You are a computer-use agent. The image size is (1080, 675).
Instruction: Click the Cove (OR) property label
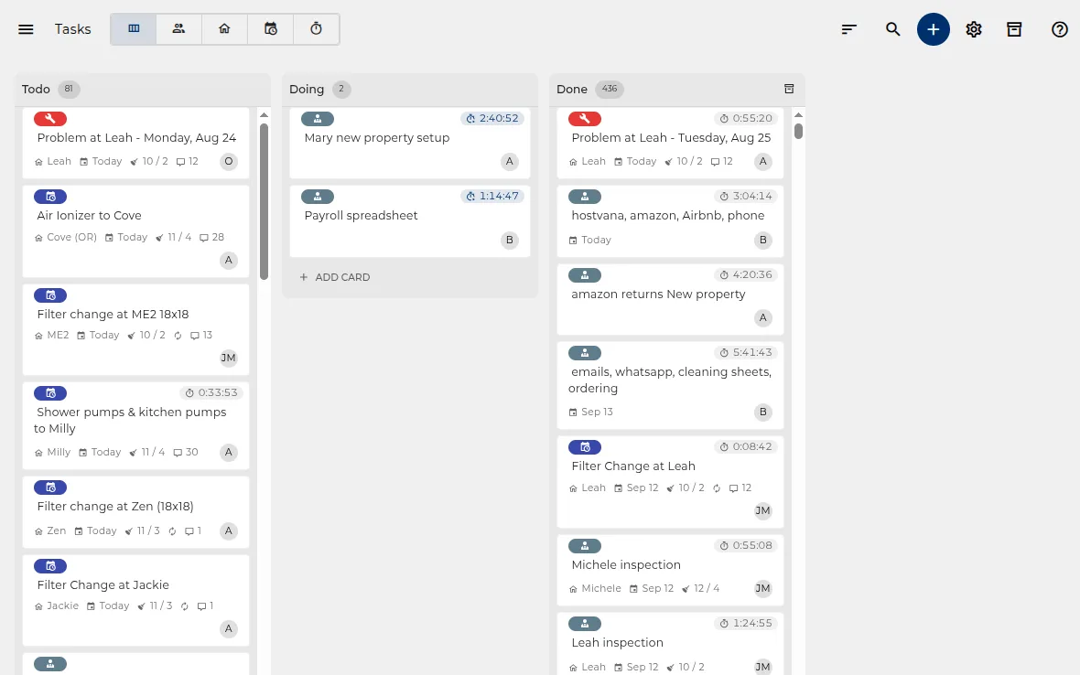coord(66,238)
